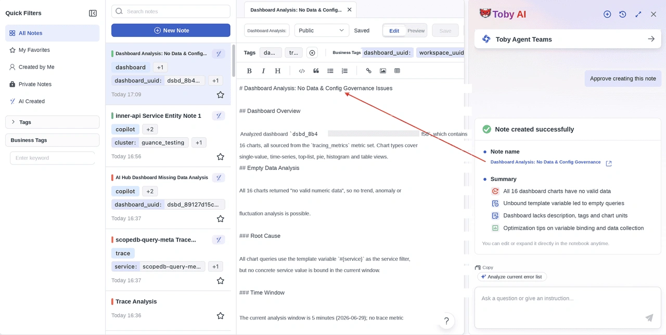Close the Dashboard Analysis tab

click(x=350, y=9)
